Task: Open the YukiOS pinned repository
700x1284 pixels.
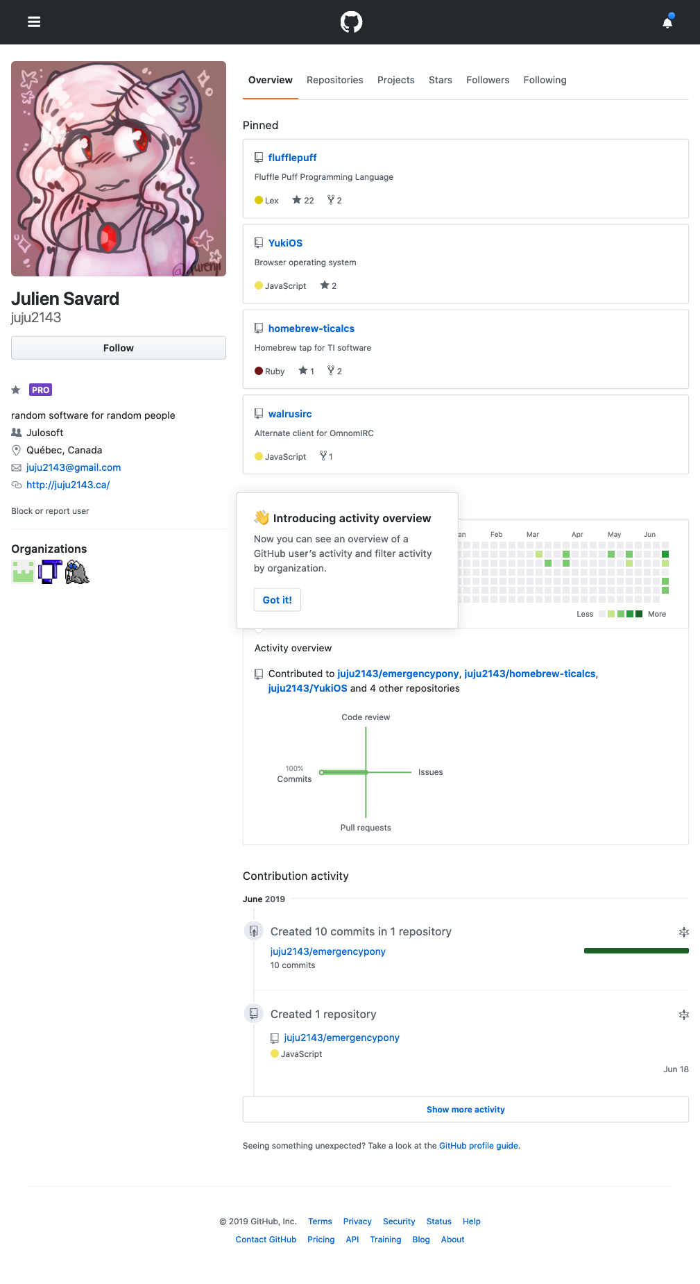Action: pyautogui.click(x=285, y=243)
